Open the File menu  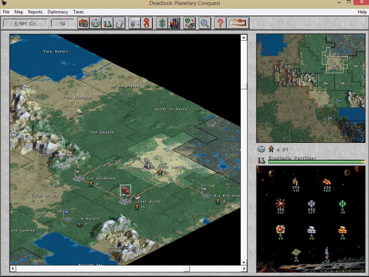point(6,12)
